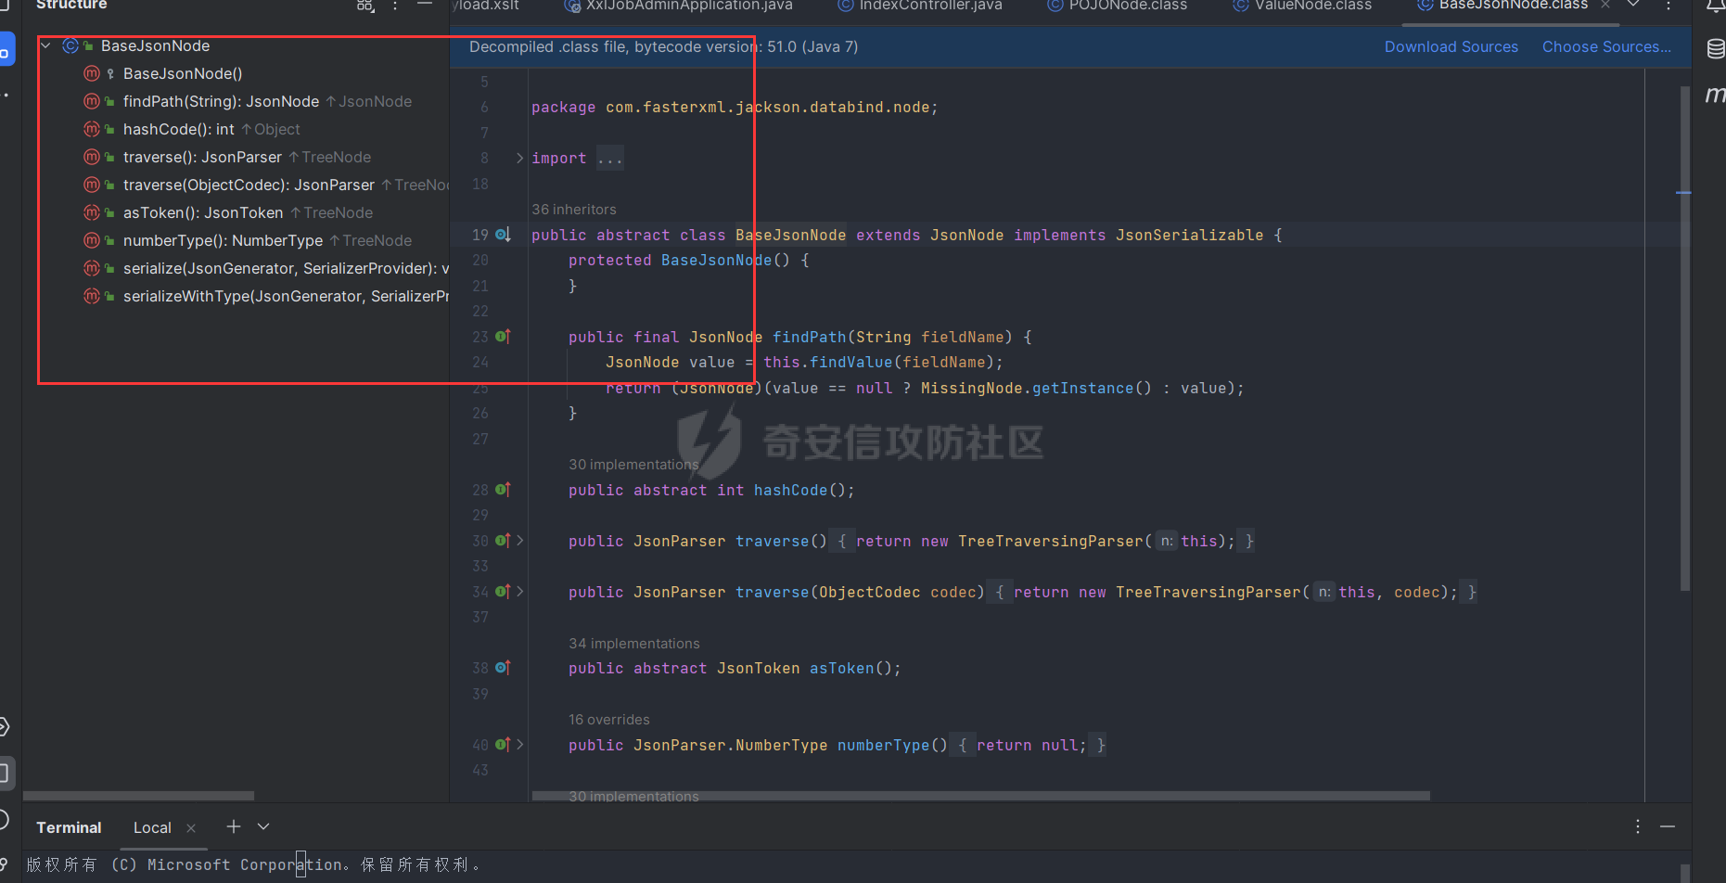
Task: Click the Download Sources link
Action: [x=1451, y=46]
